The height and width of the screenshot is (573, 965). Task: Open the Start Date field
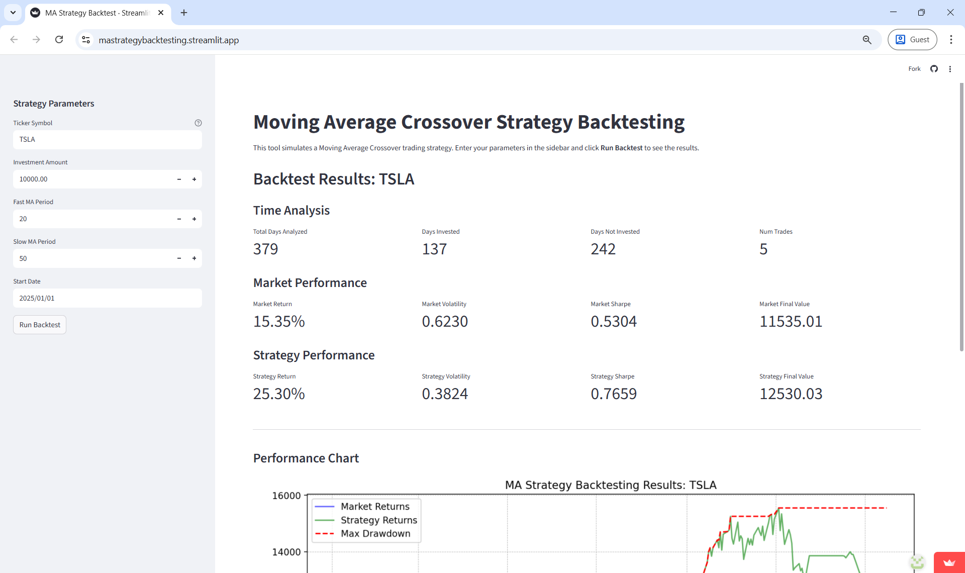click(x=107, y=298)
